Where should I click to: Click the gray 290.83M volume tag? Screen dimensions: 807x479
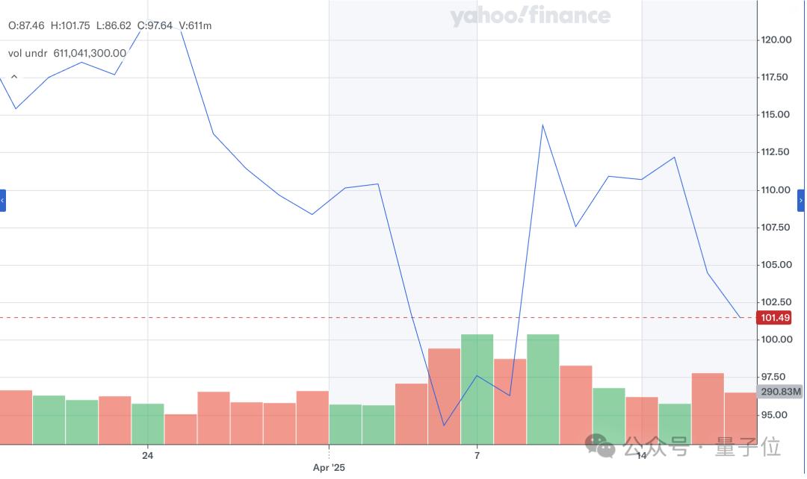coord(780,392)
